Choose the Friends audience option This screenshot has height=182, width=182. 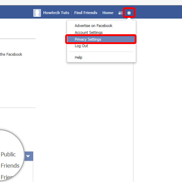pos(10,166)
